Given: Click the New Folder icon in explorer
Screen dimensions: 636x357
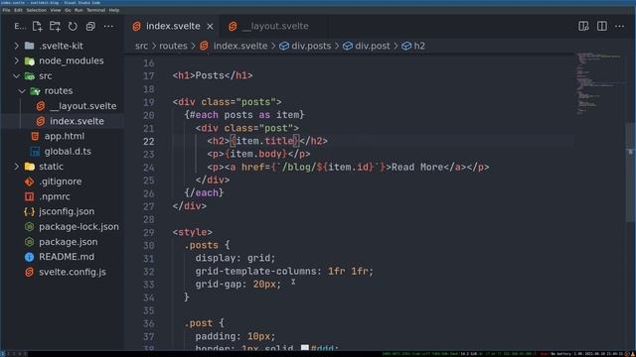Looking at the screenshot, I should pyautogui.click(x=55, y=27).
